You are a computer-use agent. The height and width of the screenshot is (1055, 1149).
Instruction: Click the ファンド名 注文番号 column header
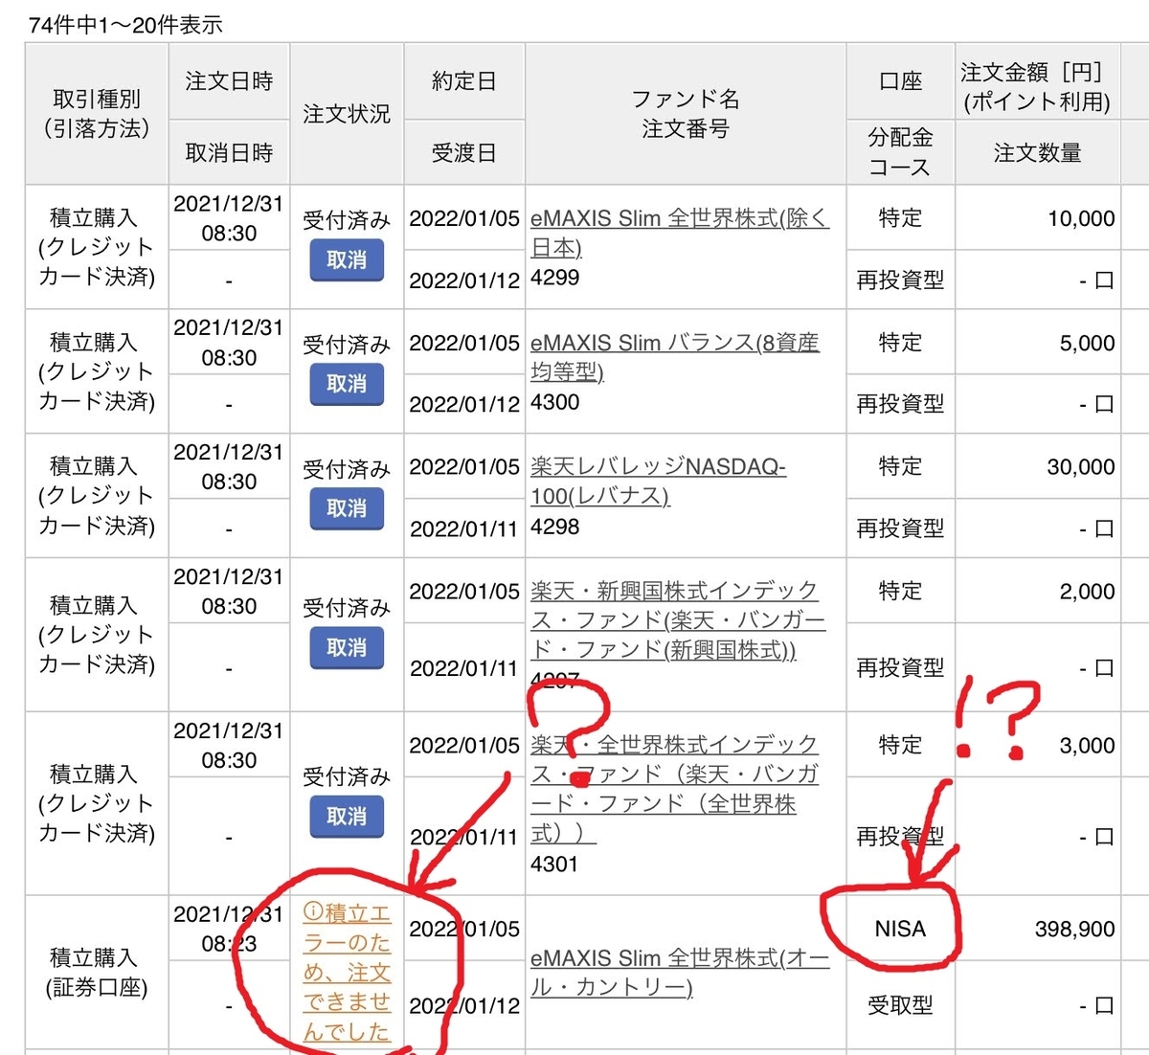click(686, 114)
